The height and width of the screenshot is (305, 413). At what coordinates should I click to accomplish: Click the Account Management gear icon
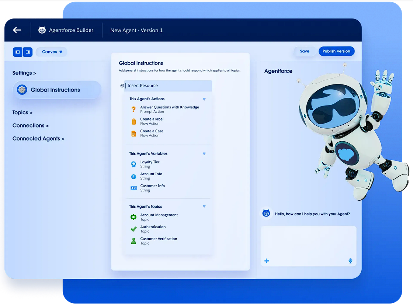(x=133, y=217)
